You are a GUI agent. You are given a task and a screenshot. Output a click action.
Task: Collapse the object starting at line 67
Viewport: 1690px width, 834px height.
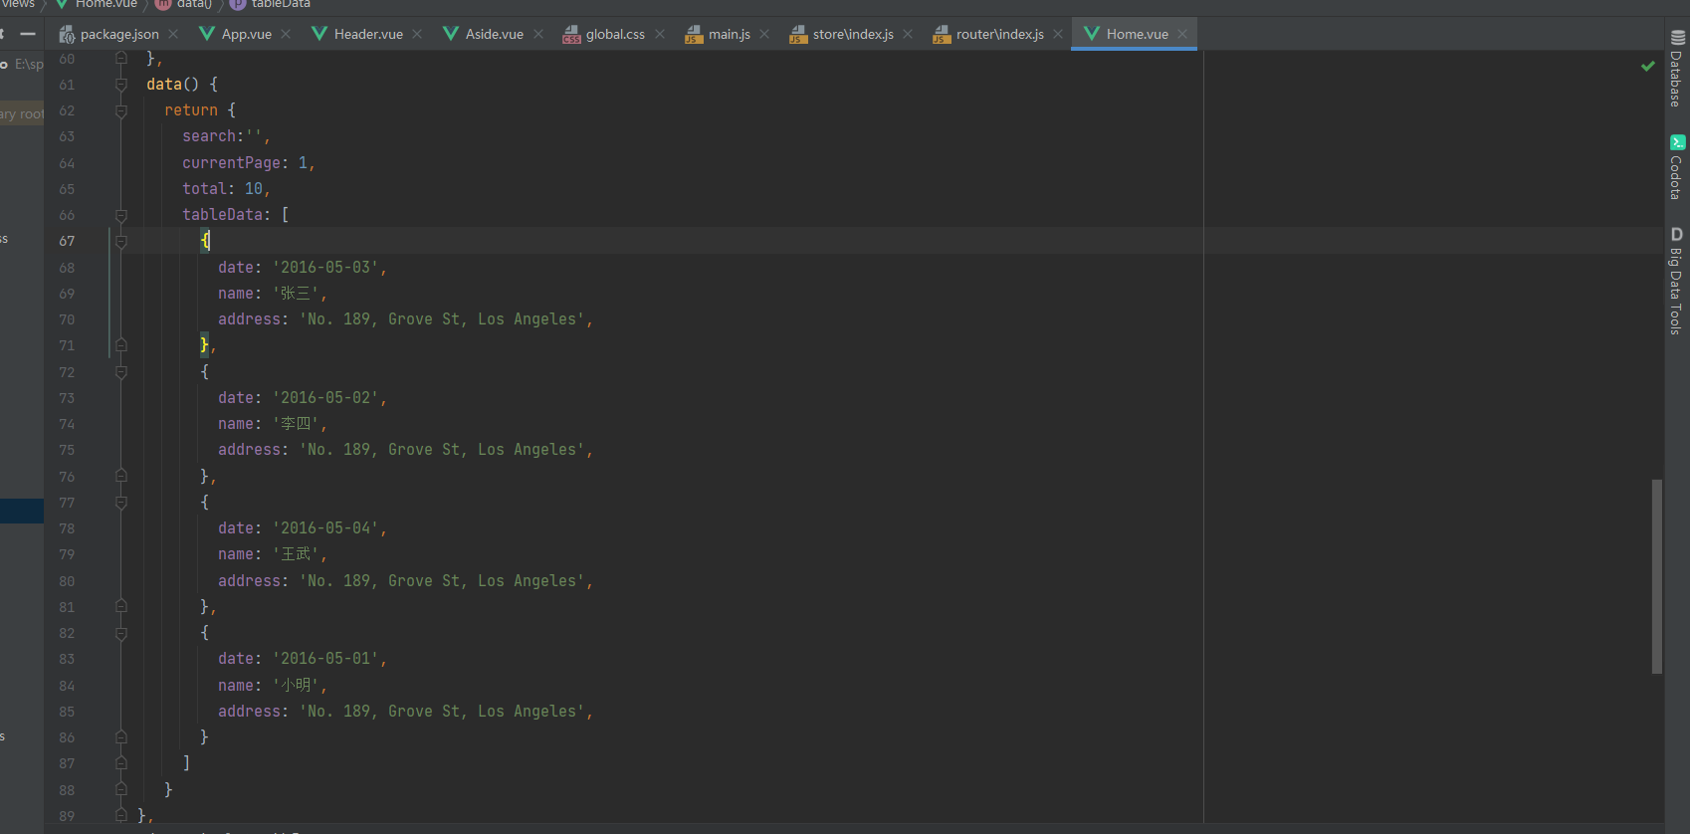[x=121, y=241]
